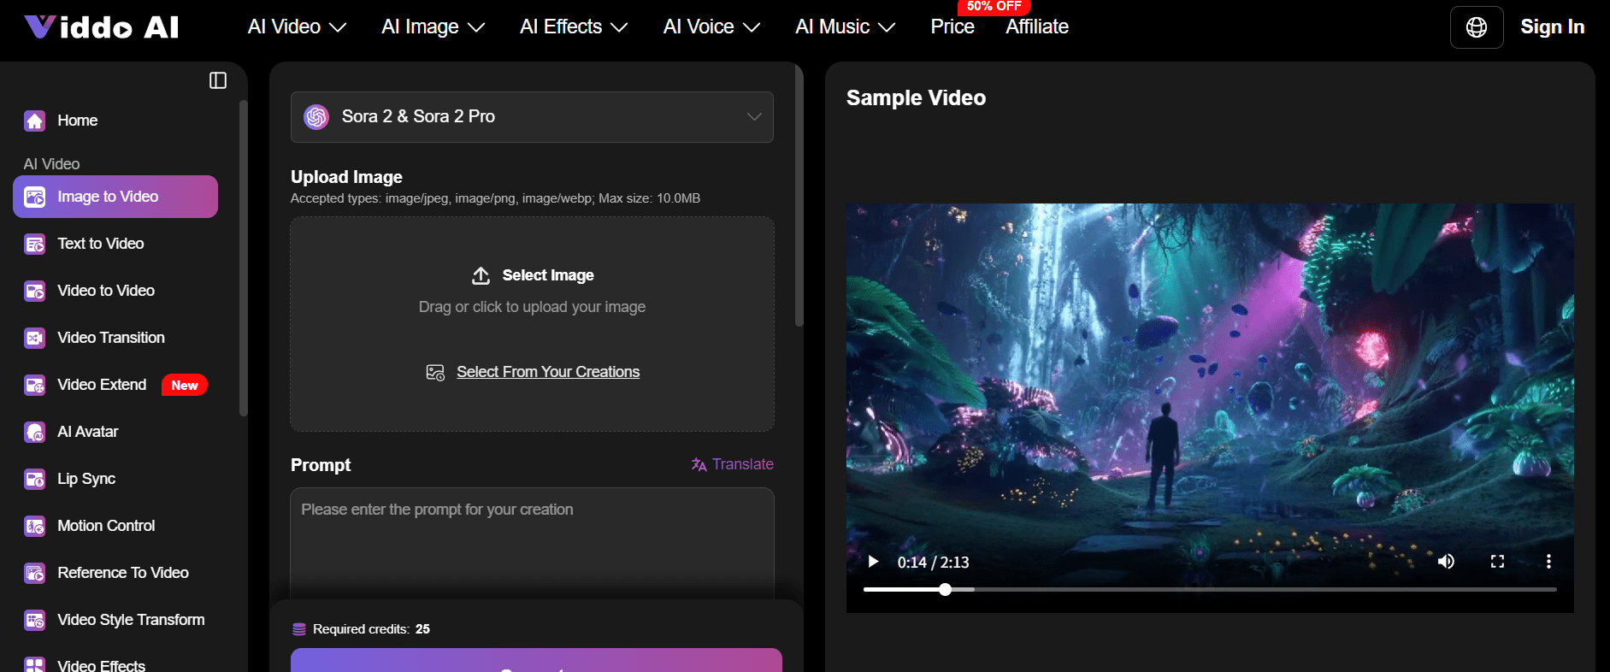The width and height of the screenshot is (1610, 672).
Task: Click Select From Your Creations link
Action: pos(547,372)
